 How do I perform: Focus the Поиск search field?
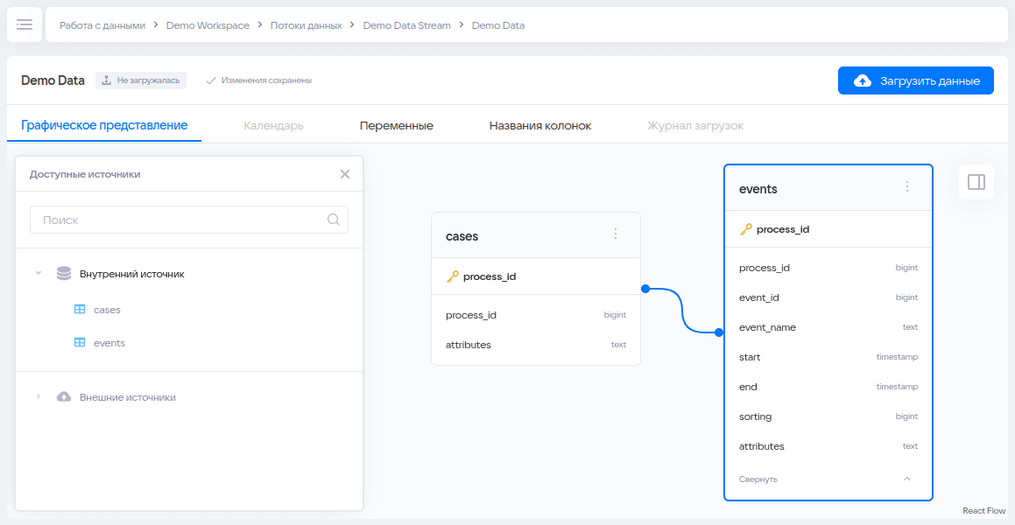tap(189, 220)
